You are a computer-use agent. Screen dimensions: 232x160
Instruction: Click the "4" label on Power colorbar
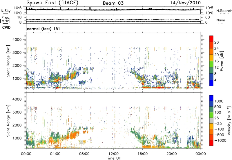(215, 80)
